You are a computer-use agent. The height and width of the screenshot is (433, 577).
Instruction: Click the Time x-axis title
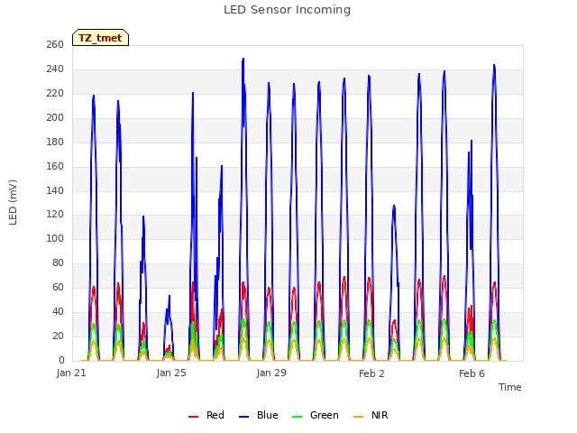coord(509,387)
